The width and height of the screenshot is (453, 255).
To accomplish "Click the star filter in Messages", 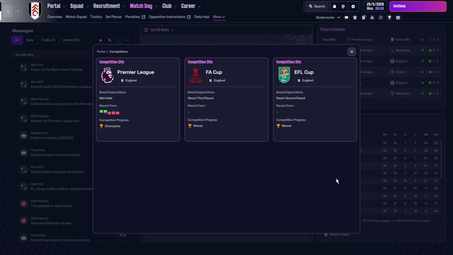I will [101, 40].
